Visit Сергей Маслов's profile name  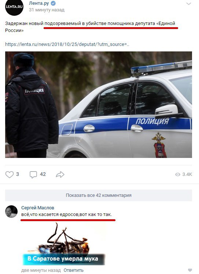(38, 208)
